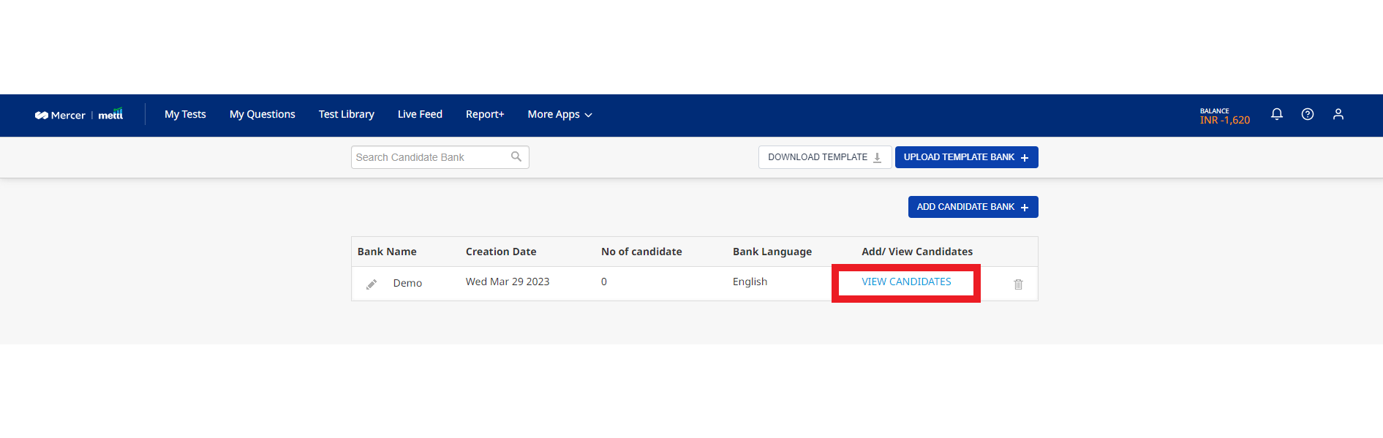Screen dimensions: 1383x438
Task: Click the search magnifier icon
Action: [x=516, y=156]
